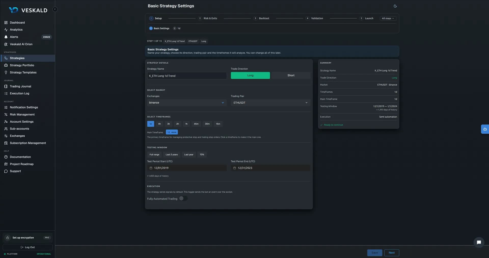Go to the Launch step

tap(366, 18)
